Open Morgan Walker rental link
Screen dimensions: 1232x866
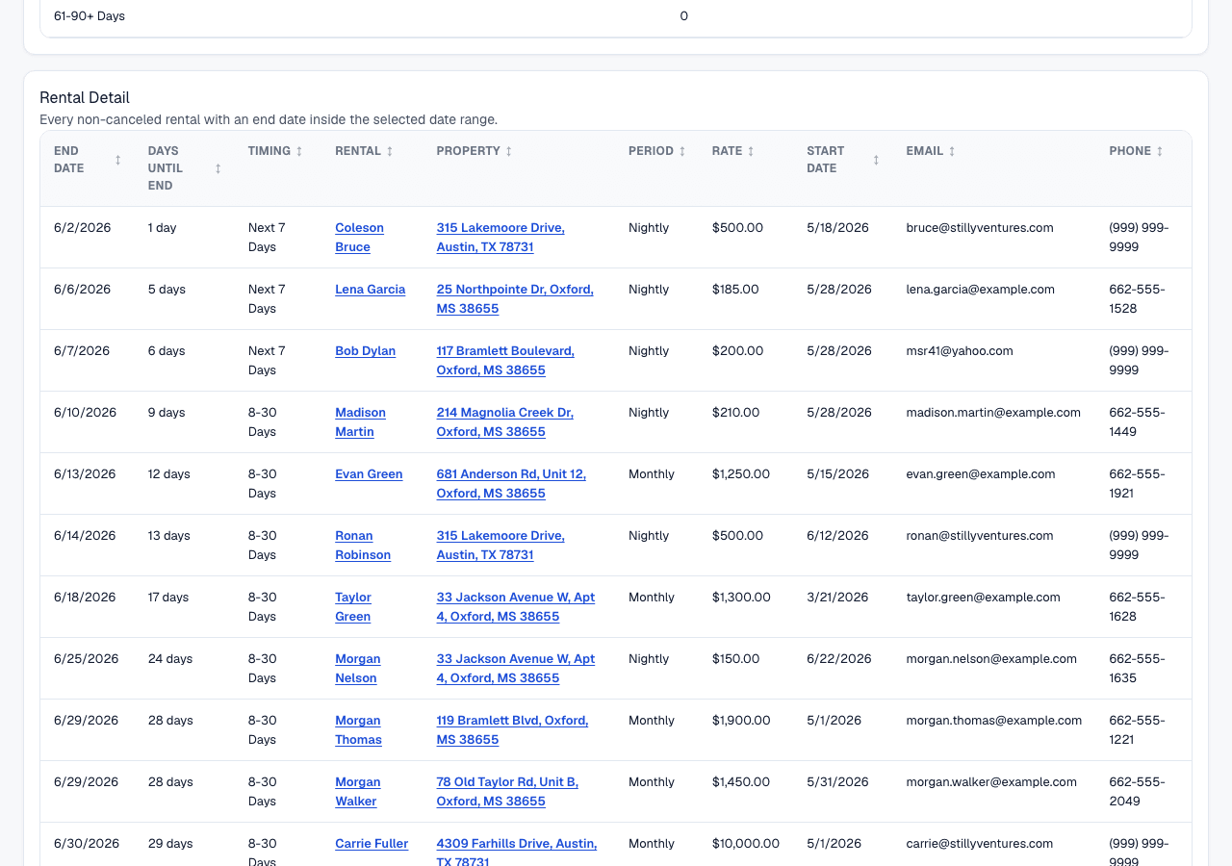pyautogui.click(x=358, y=792)
